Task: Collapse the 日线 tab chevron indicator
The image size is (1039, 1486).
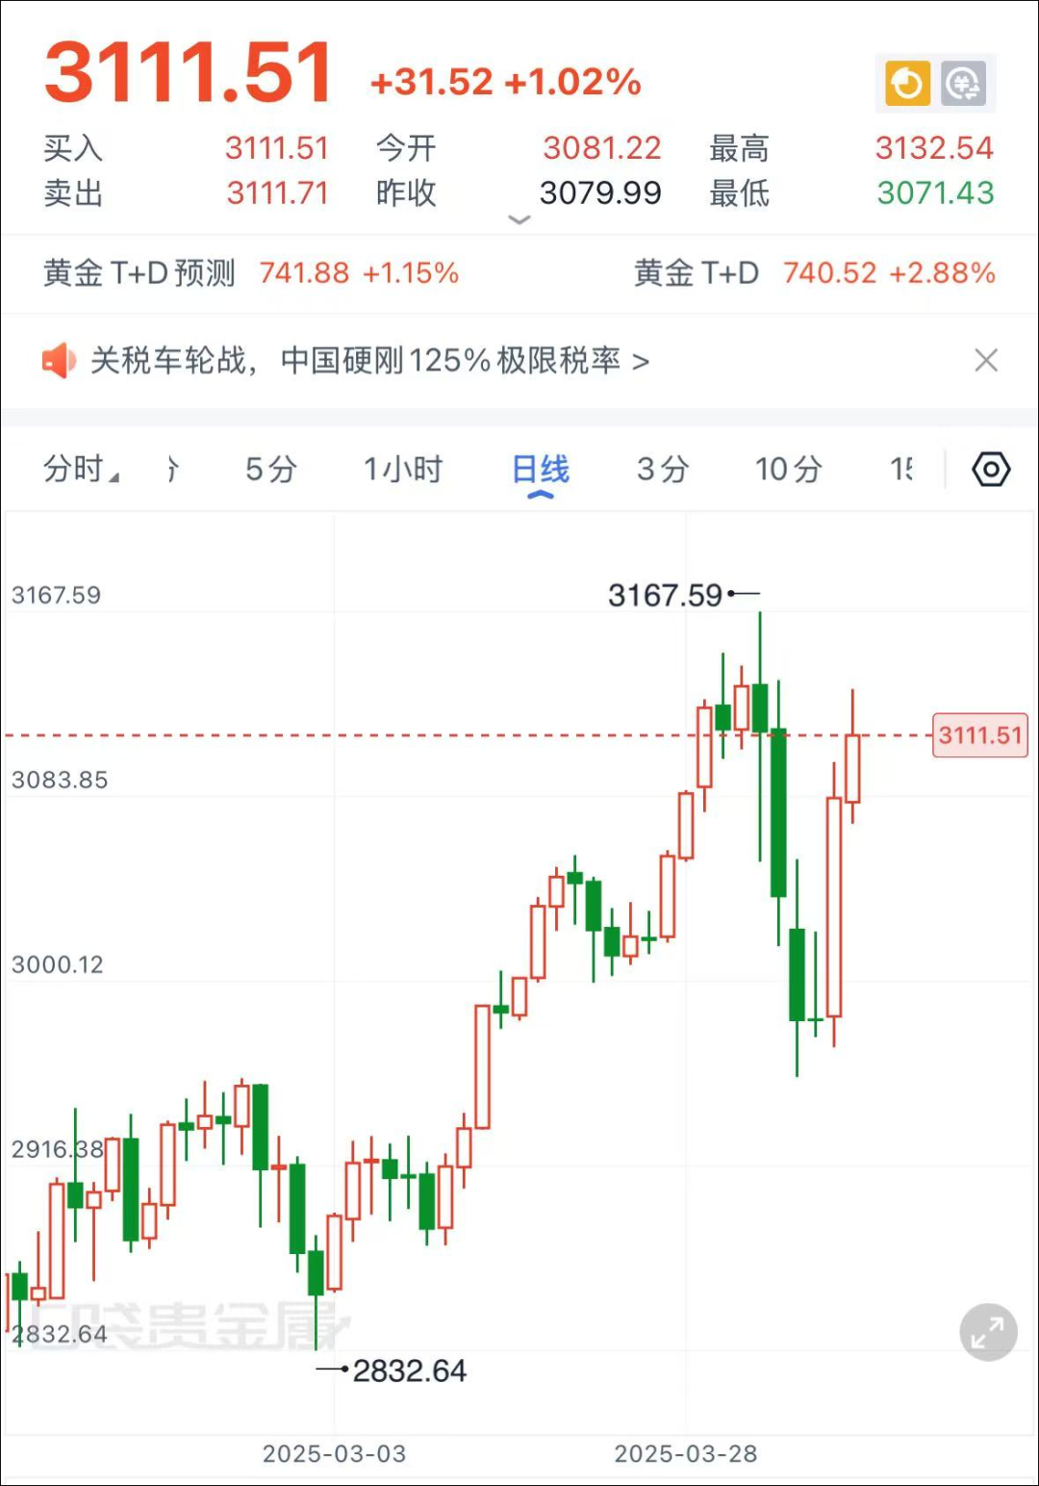Action: click(541, 495)
